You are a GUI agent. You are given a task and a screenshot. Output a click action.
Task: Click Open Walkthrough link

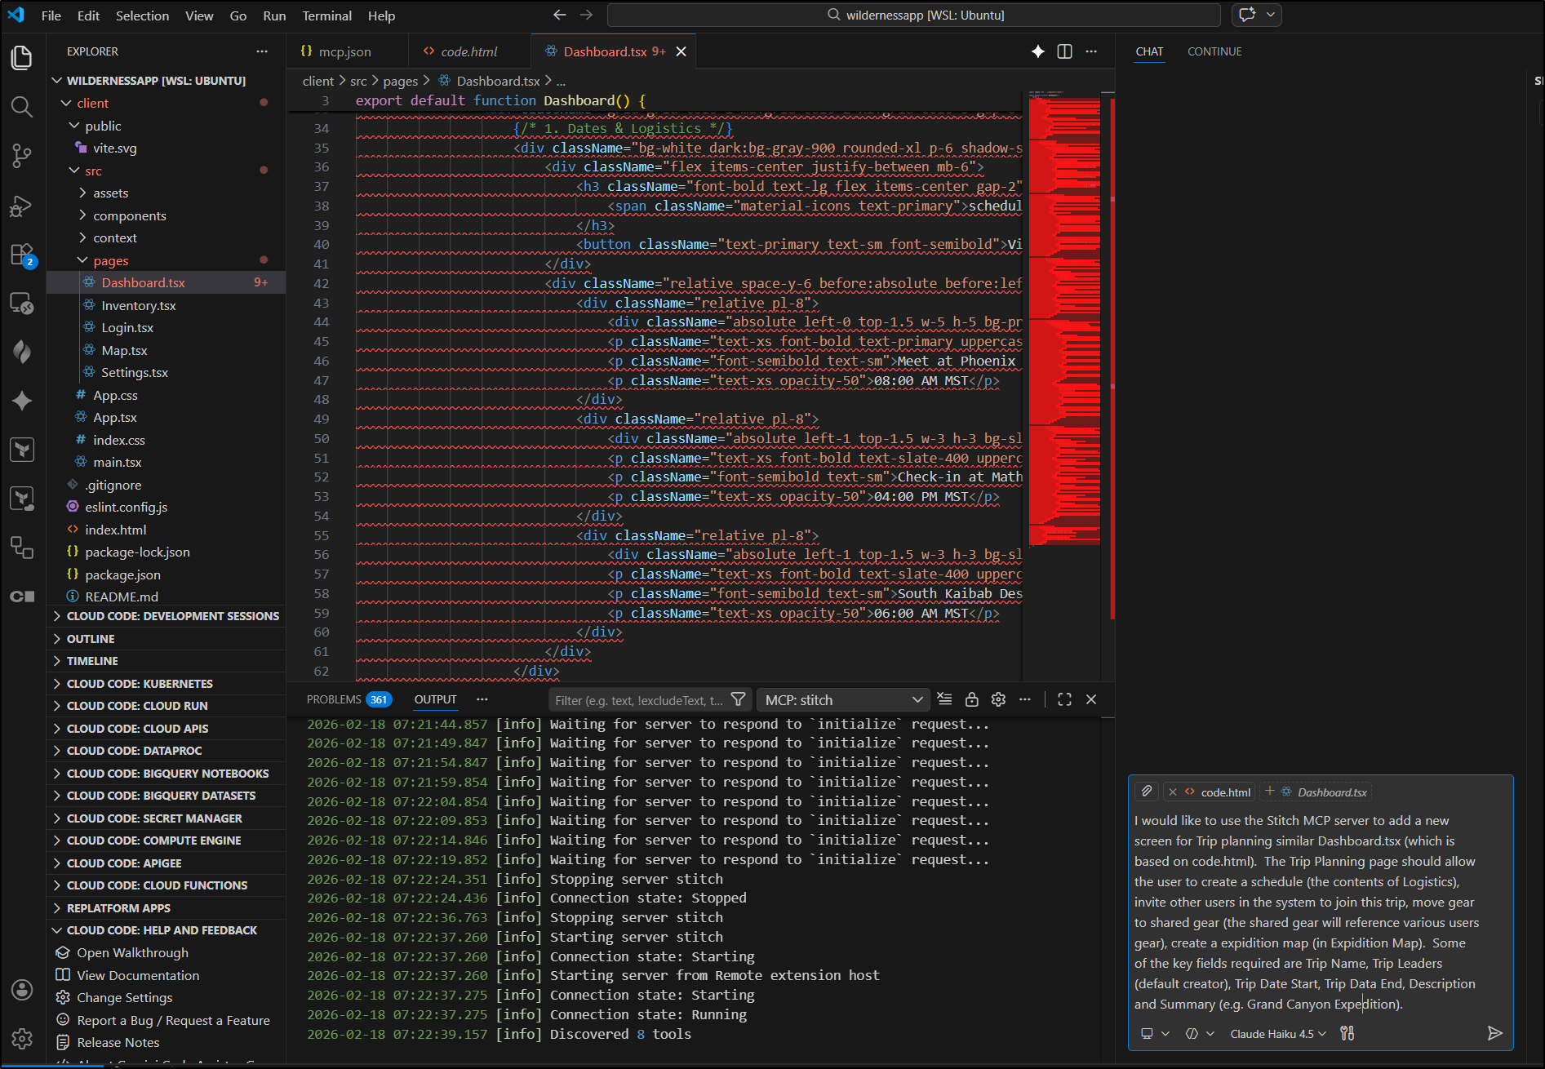click(132, 953)
